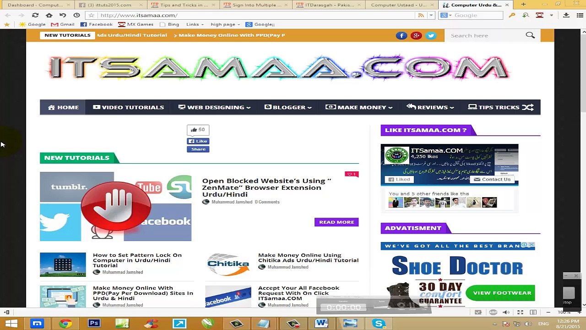The width and height of the screenshot is (586, 330).
Task: Click View Footwear in the Shoe Doctor ad
Action: 501,293
